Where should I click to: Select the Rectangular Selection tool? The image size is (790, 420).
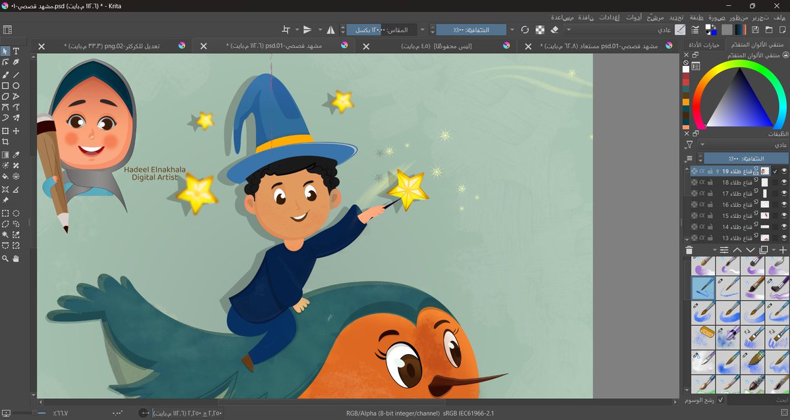tap(5, 214)
